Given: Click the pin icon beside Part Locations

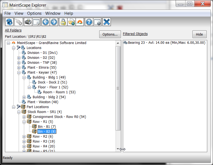Looking at the screenshot, I should pyautogui.click(x=18, y=107).
